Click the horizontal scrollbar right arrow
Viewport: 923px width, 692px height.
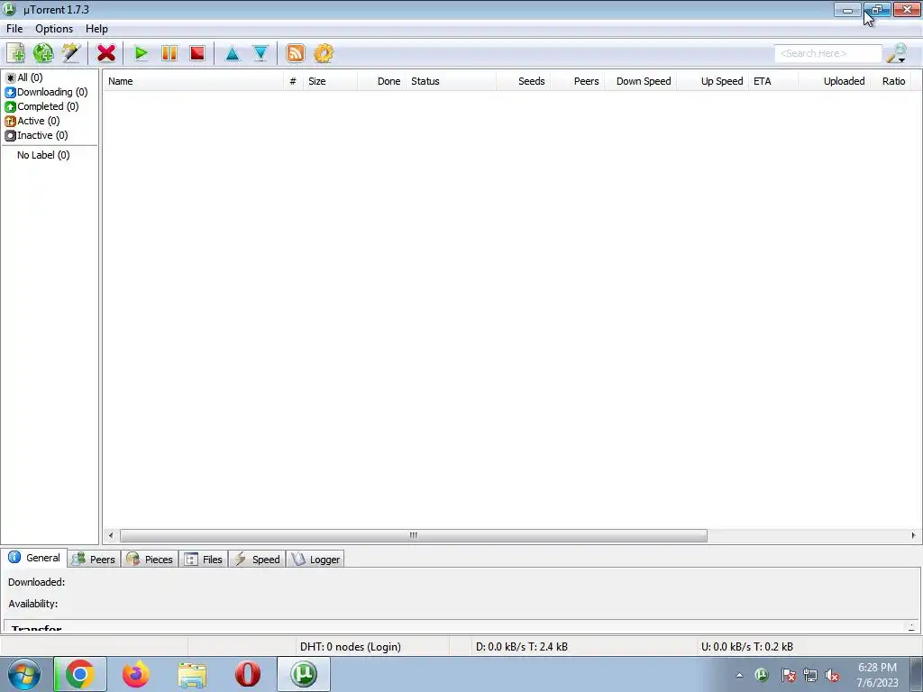coord(913,535)
